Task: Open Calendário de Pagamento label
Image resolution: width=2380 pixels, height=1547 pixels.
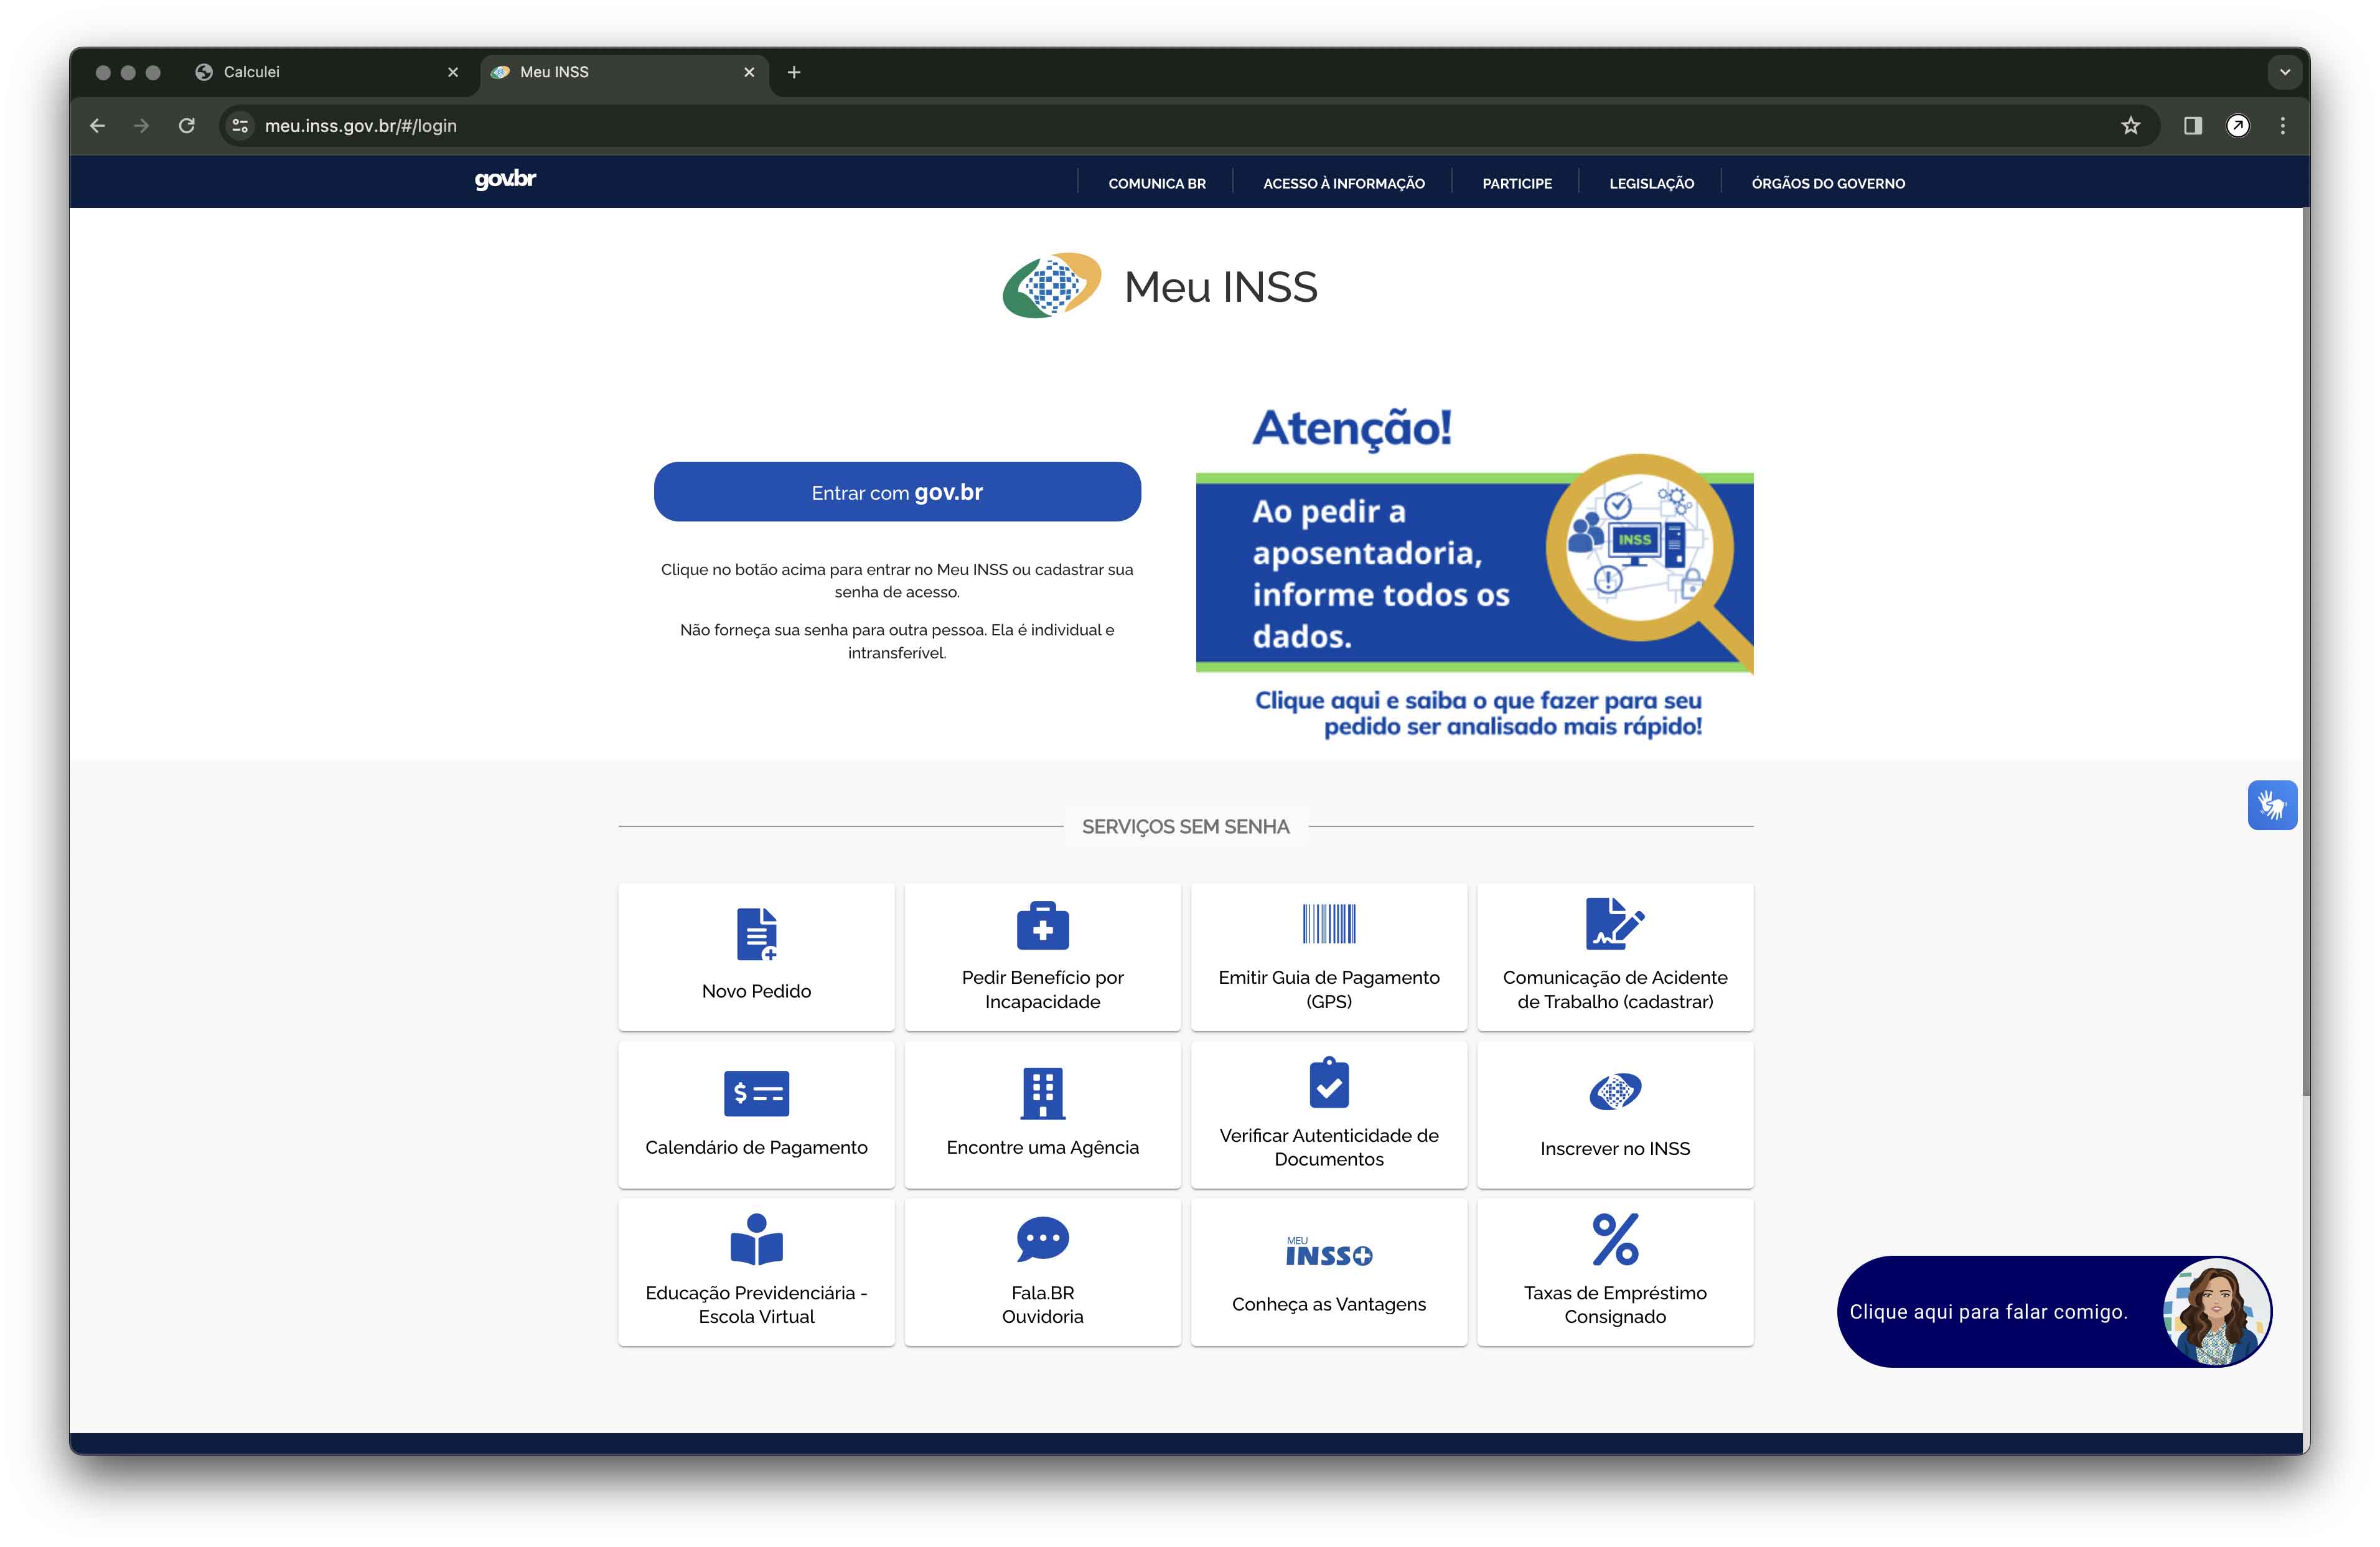Action: (x=756, y=1148)
